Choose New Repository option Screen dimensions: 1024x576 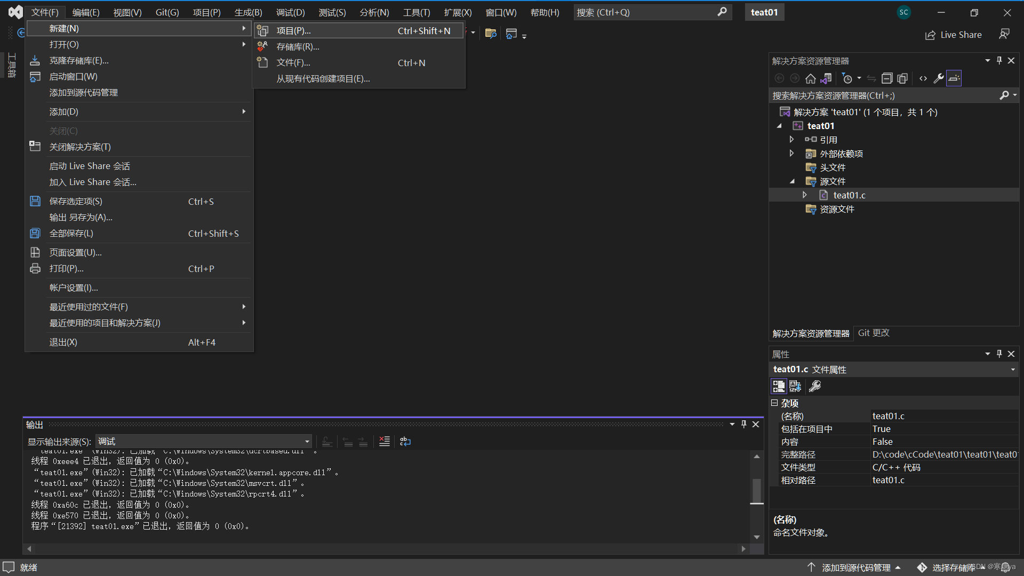359,47
